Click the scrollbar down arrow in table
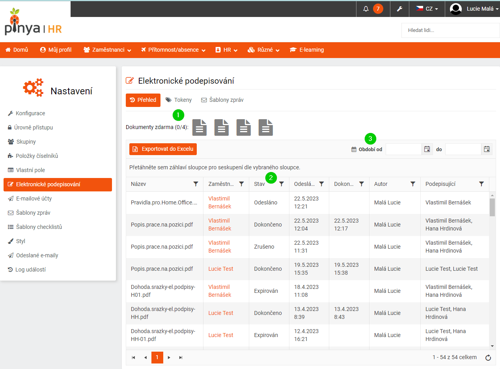 (x=492, y=346)
